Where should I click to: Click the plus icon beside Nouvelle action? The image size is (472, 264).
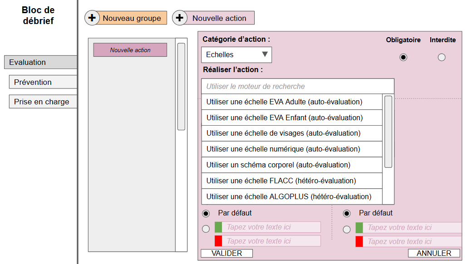[180, 18]
